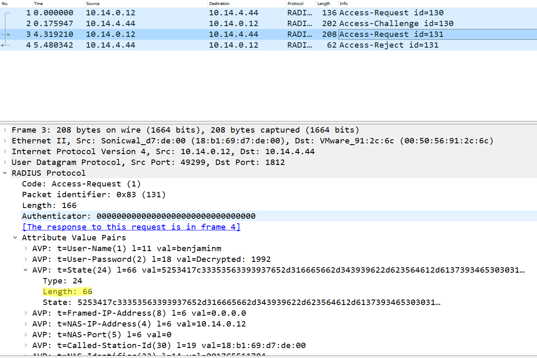Expand the User-Password AVP entry
This screenshot has width=537, height=358.
coord(26,259)
